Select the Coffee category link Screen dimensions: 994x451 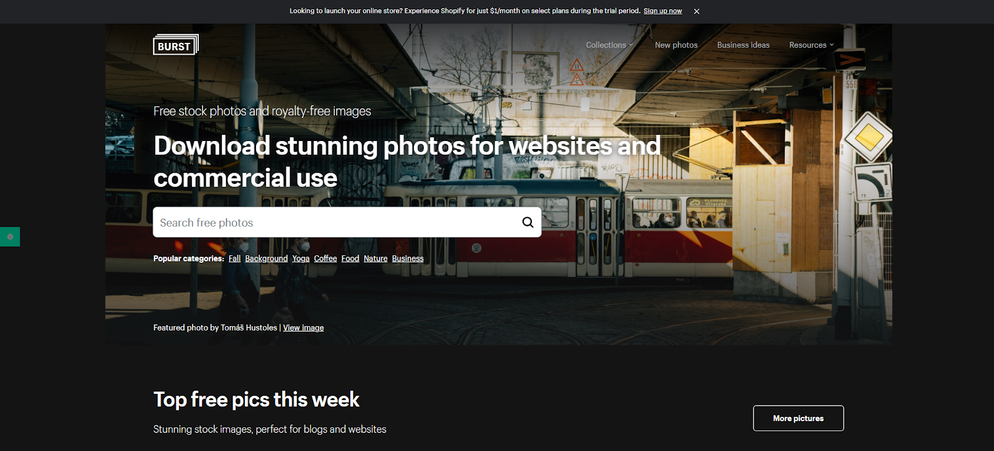coord(325,258)
